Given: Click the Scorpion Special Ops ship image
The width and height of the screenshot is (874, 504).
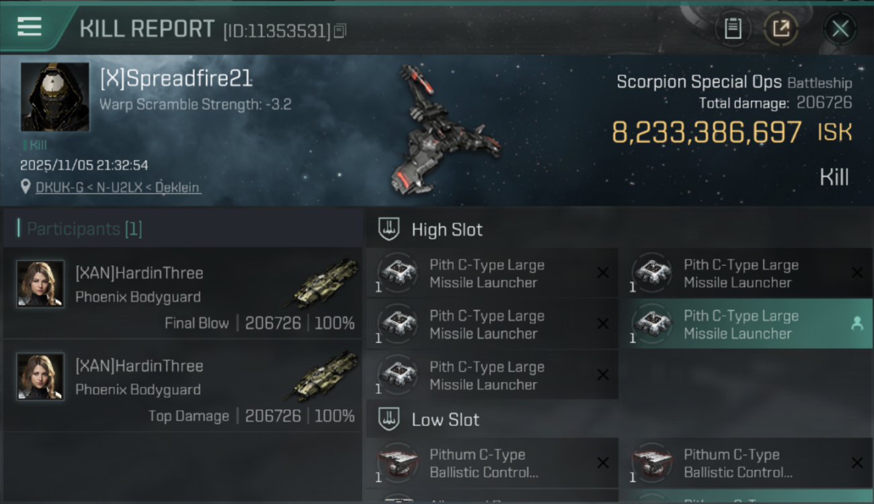Looking at the screenshot, I should [x=443, y=130].
